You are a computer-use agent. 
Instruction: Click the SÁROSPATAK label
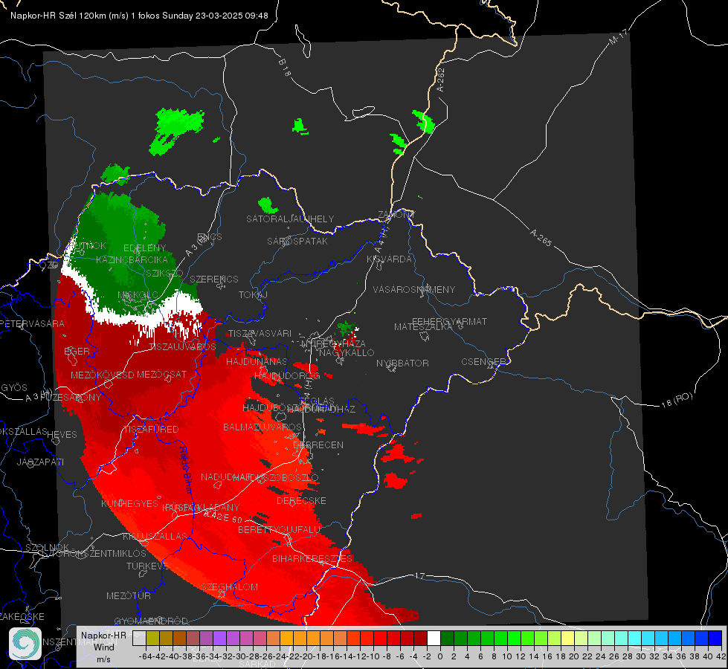tap(297, 242)
